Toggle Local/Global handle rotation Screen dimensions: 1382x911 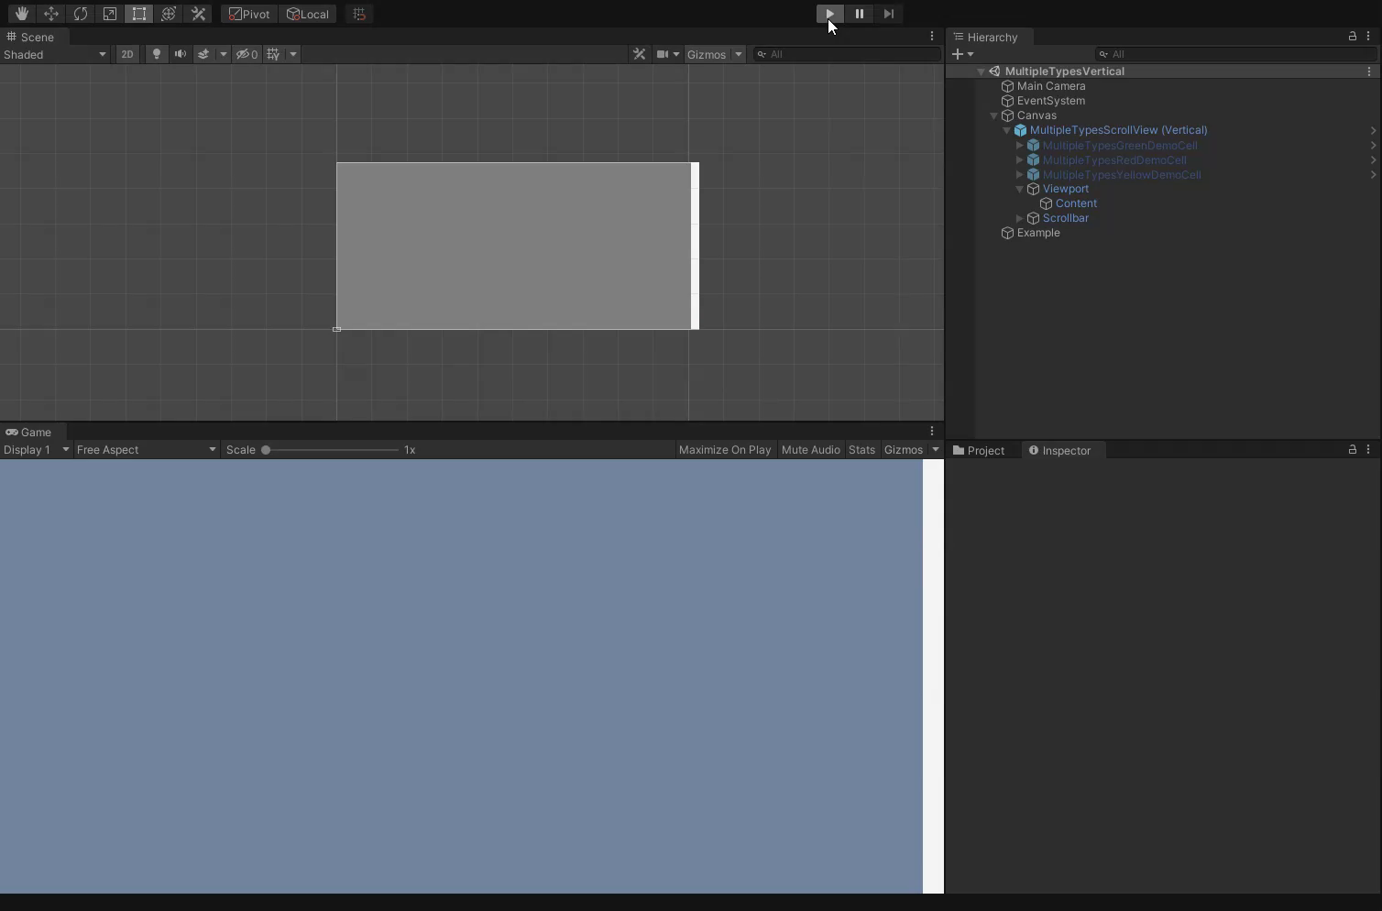click(308, 14)
